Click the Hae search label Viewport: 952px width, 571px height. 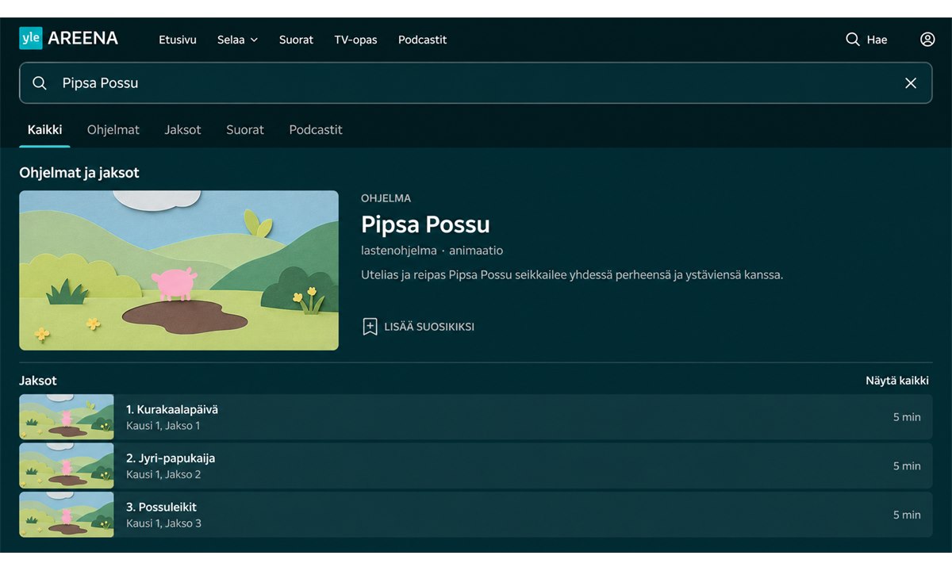coord(877,40)
